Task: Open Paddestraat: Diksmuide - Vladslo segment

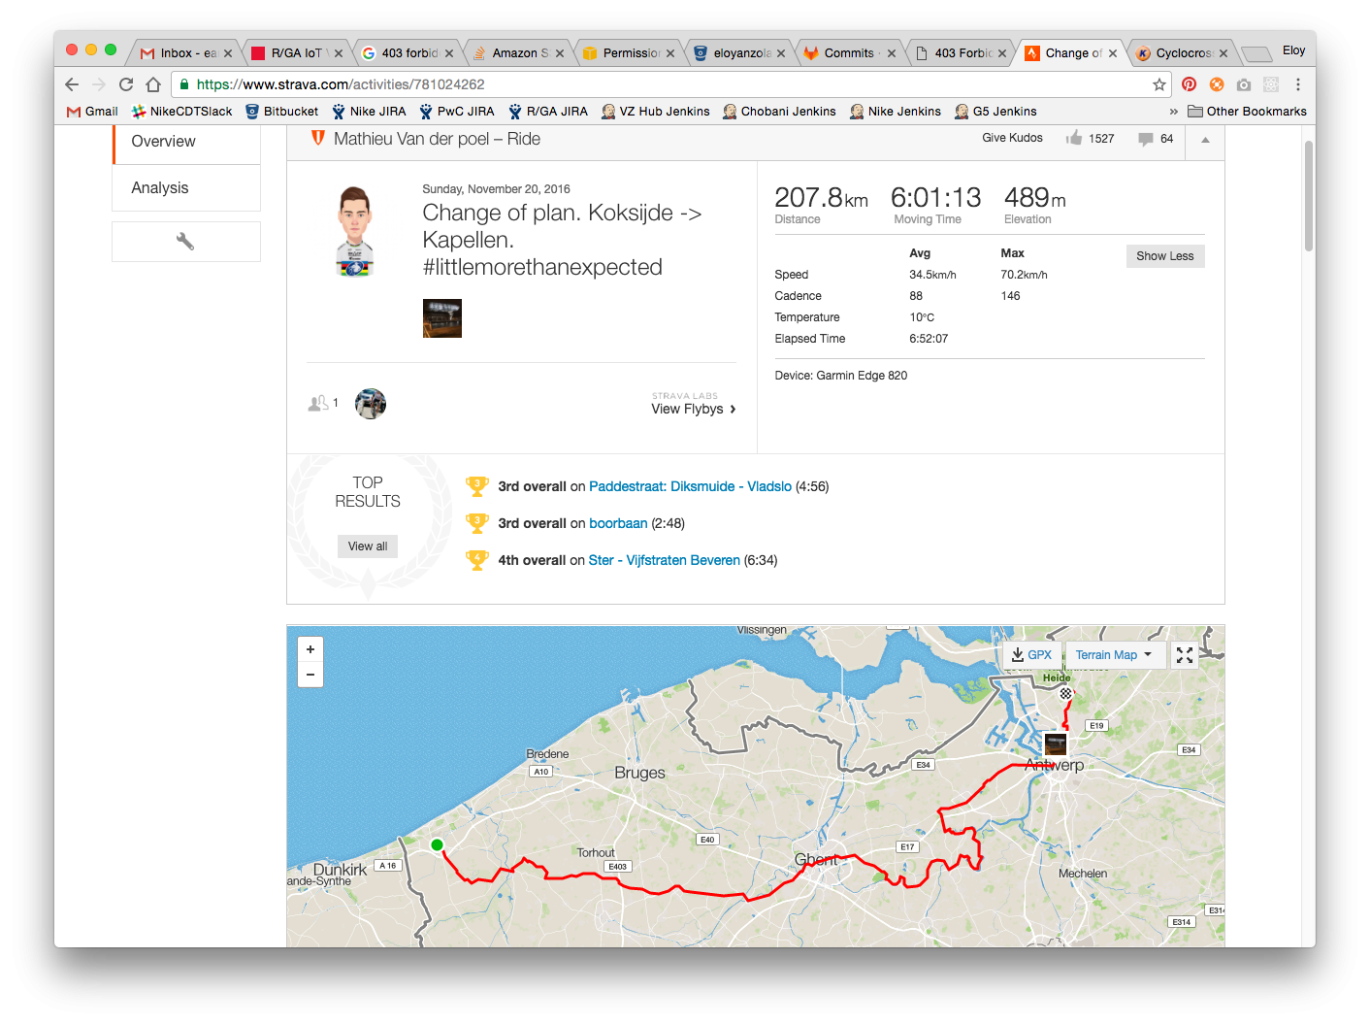Action: point(691,486)
